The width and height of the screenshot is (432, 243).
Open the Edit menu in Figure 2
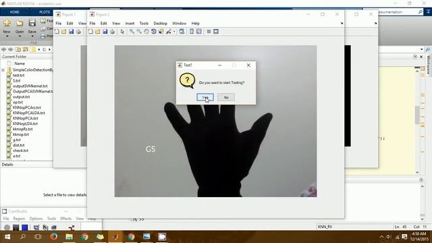click(103, 24)
